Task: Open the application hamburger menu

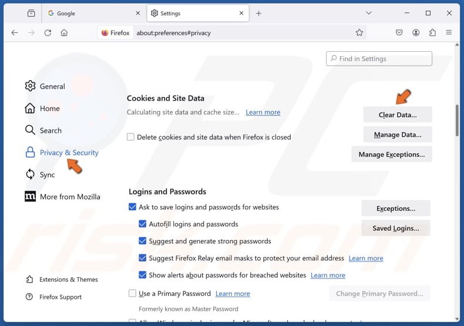Action: point(449,32)
